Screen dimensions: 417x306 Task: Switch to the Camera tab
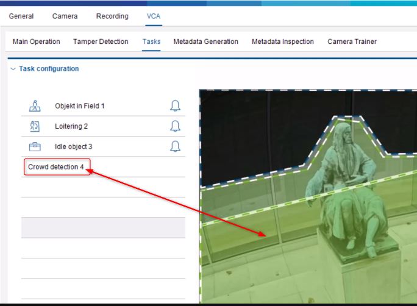(65, 16)
